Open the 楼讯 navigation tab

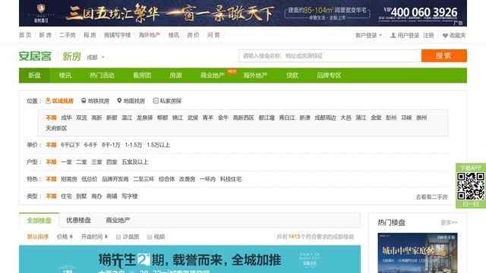[x=65, y=75]
